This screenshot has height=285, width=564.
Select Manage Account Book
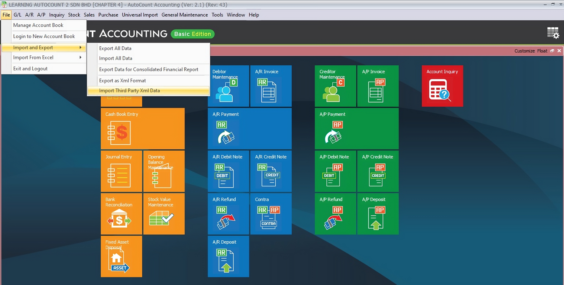pos(44,25)
